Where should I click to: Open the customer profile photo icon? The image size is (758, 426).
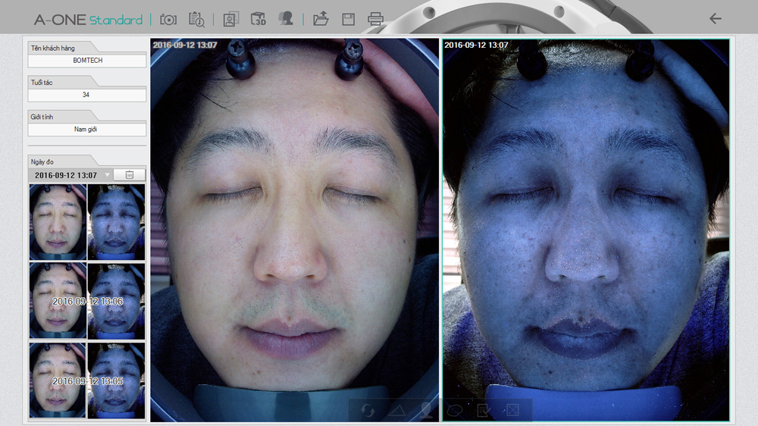pos(230,19)
